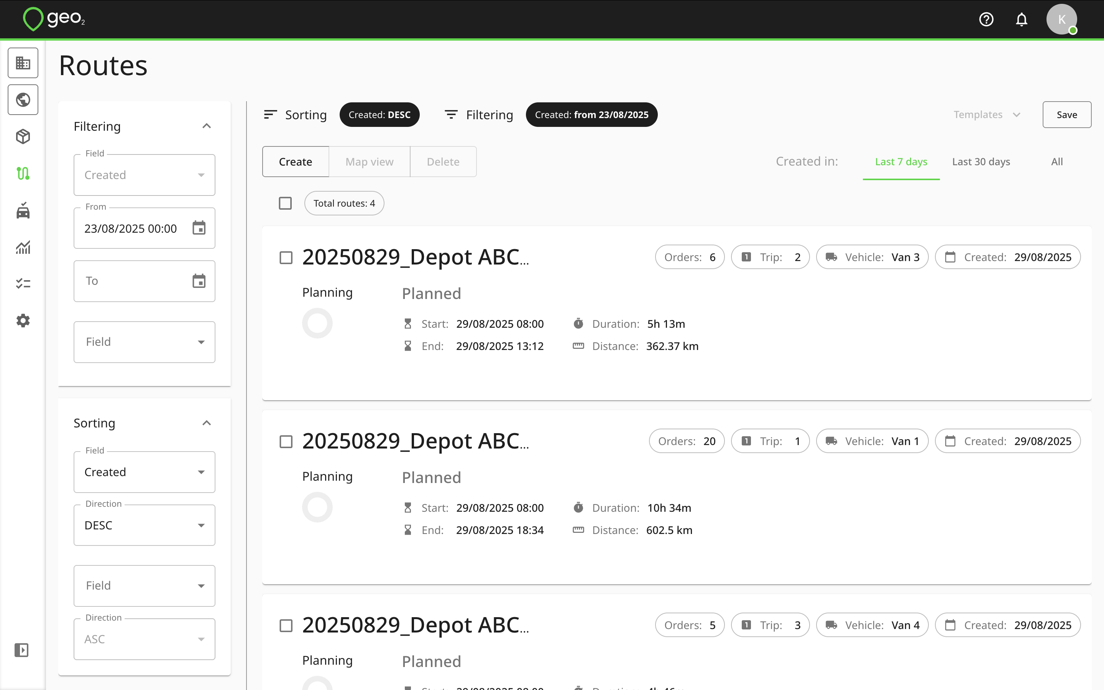Image resolution: width=1104 pixels, height=690 pixels.
Task: Click the planning progress circle of Van 3 route
Action: click(x=317, y=323)
